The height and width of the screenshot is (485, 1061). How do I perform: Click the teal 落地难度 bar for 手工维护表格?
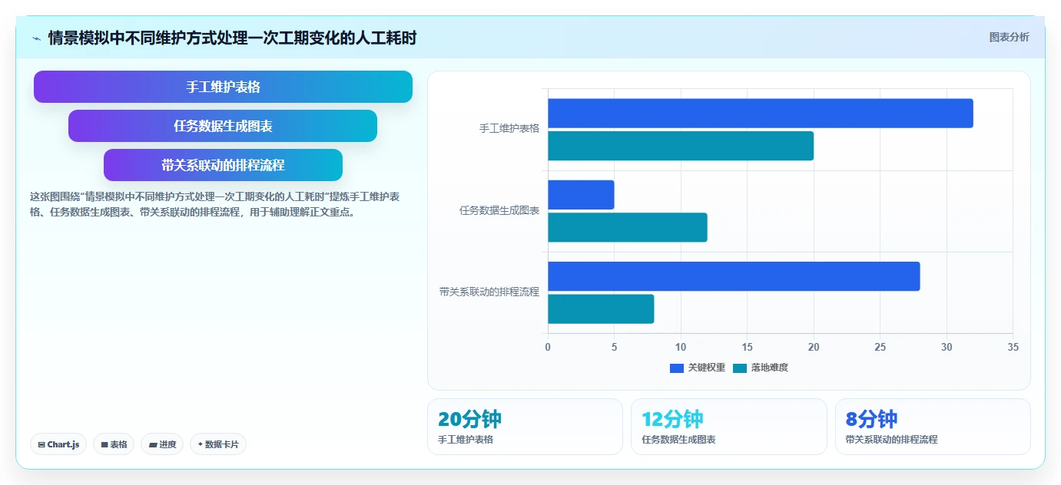681,146
